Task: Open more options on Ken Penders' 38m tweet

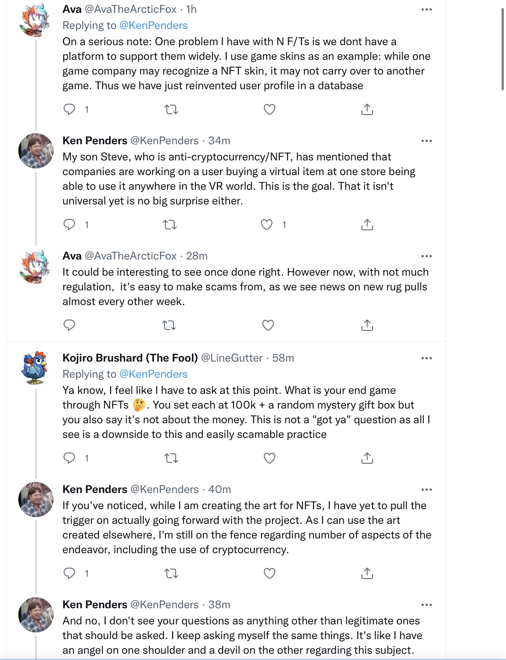Action: tap(426, 605)
